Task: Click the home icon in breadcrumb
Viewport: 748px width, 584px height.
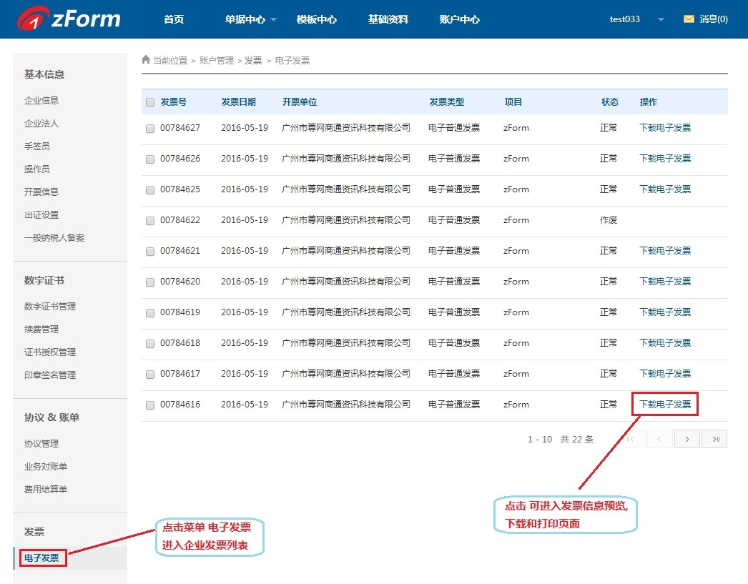Action: [x=146, y=60]
